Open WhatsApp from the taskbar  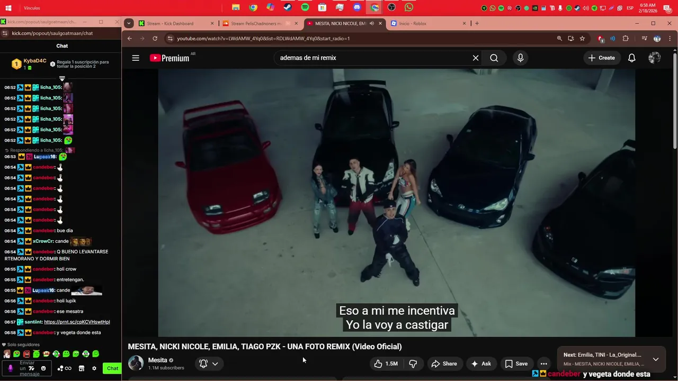click(409, 7)
